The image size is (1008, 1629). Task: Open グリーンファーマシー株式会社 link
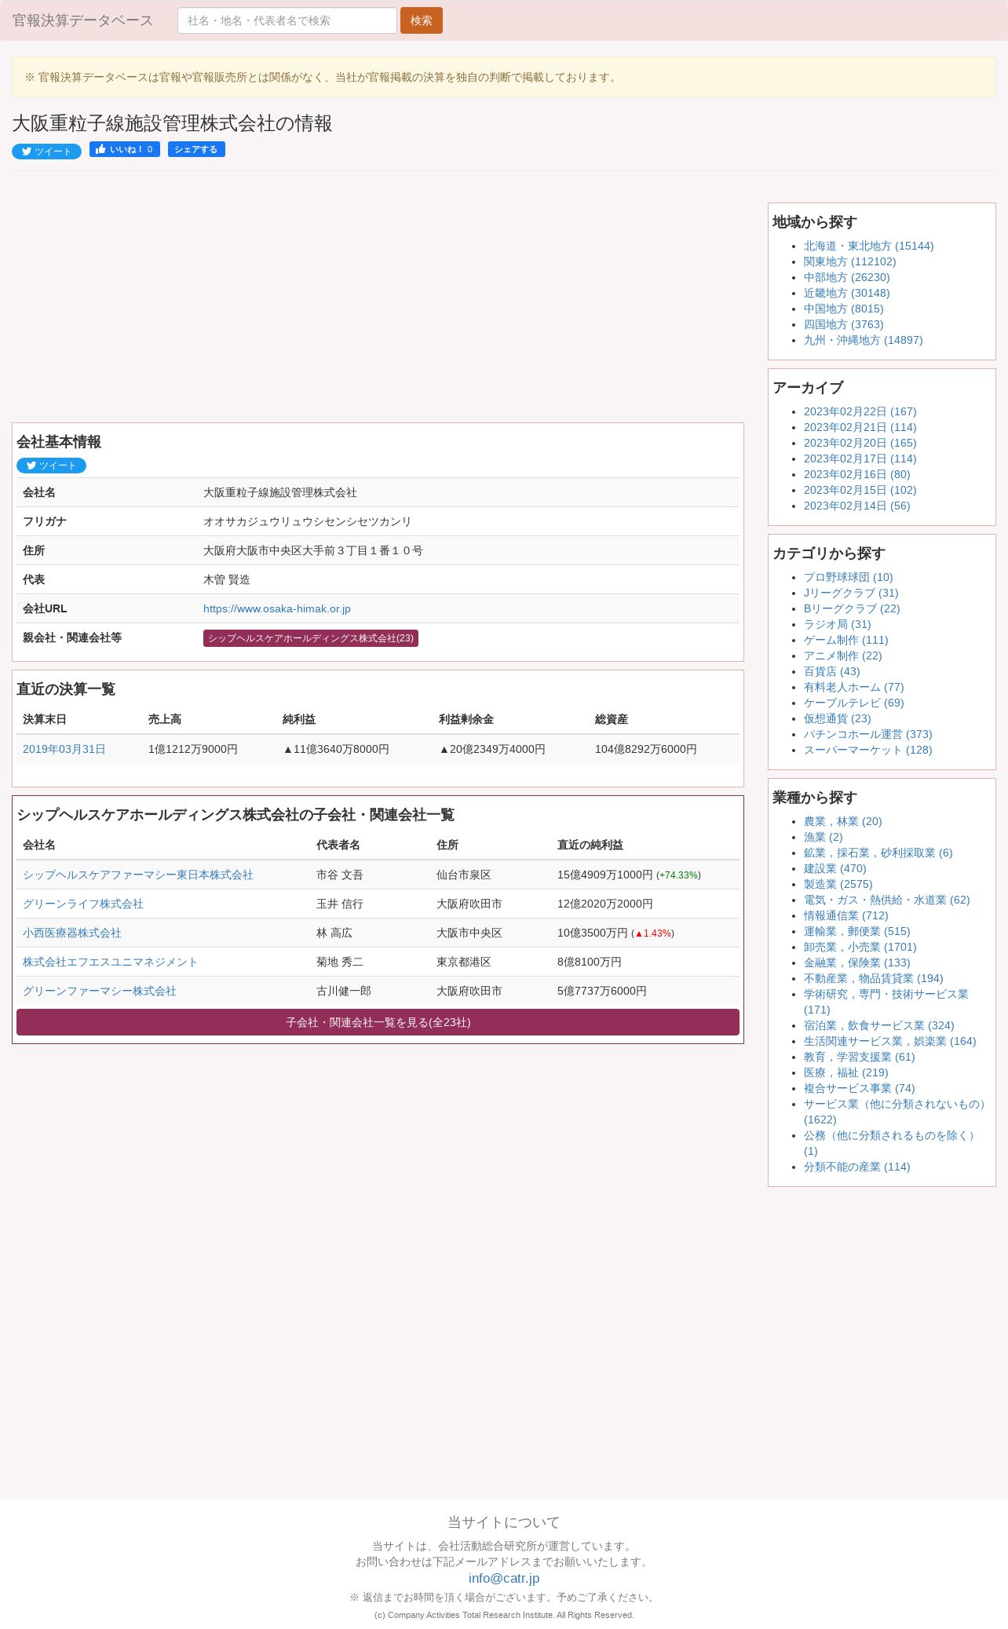click(100, 991)
